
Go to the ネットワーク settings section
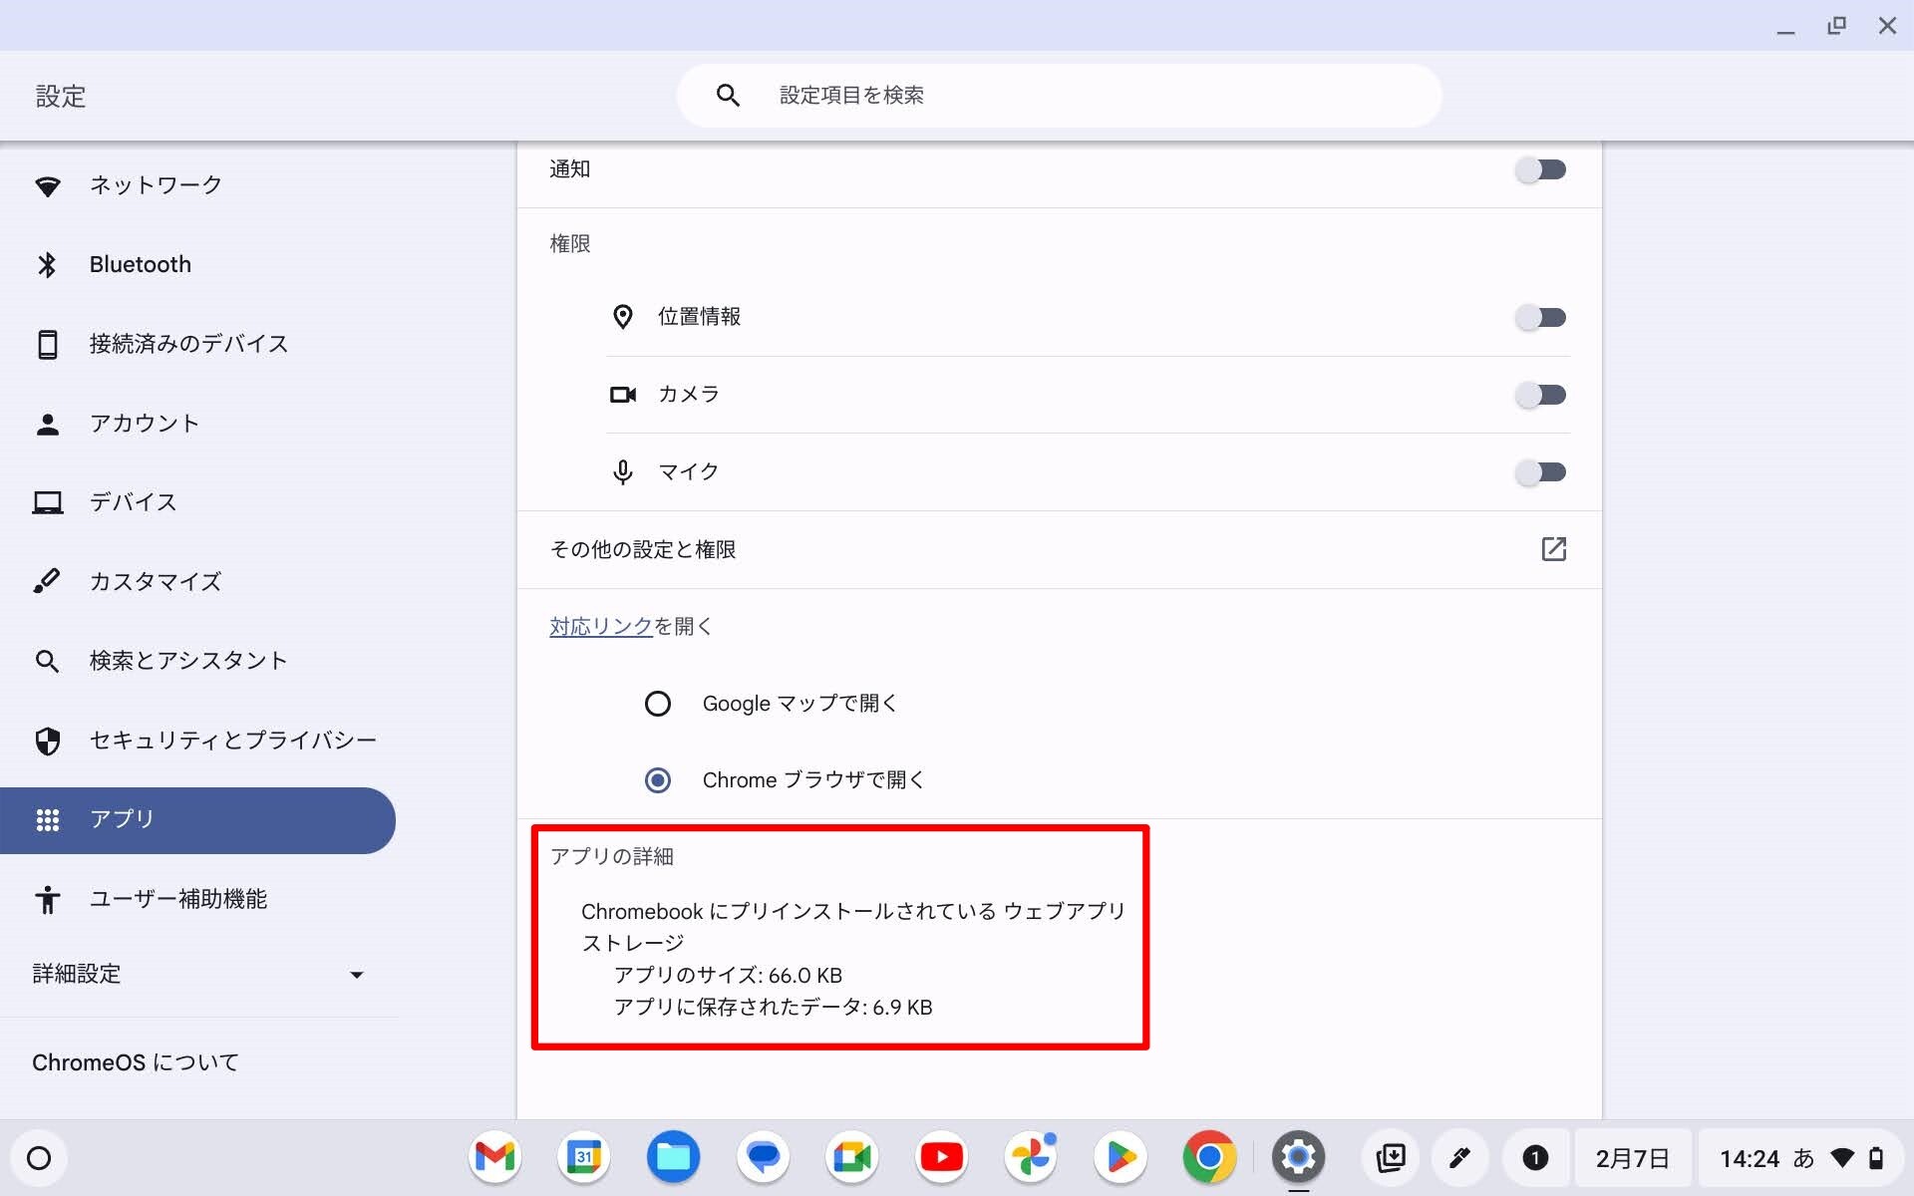click(156, 185)
